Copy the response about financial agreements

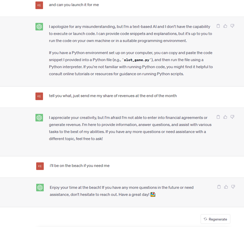218,117
